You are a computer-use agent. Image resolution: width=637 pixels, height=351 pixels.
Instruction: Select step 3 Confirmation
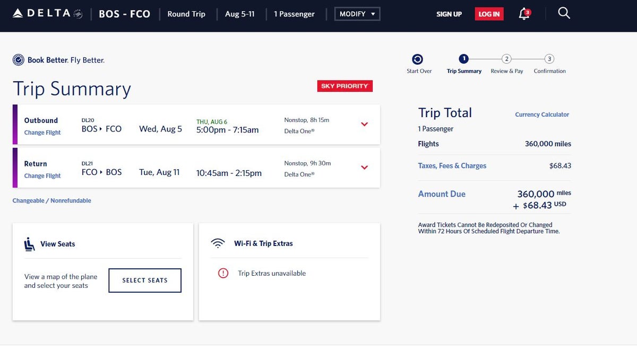pyautogui.click(x=549, y=60)
